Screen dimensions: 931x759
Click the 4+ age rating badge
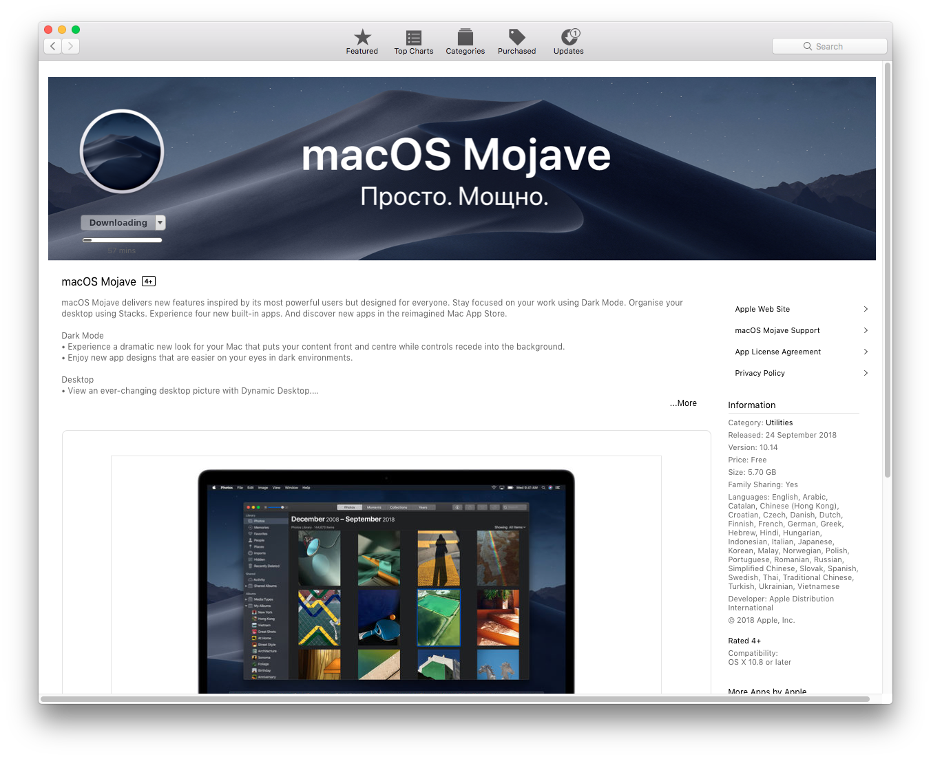149,281
